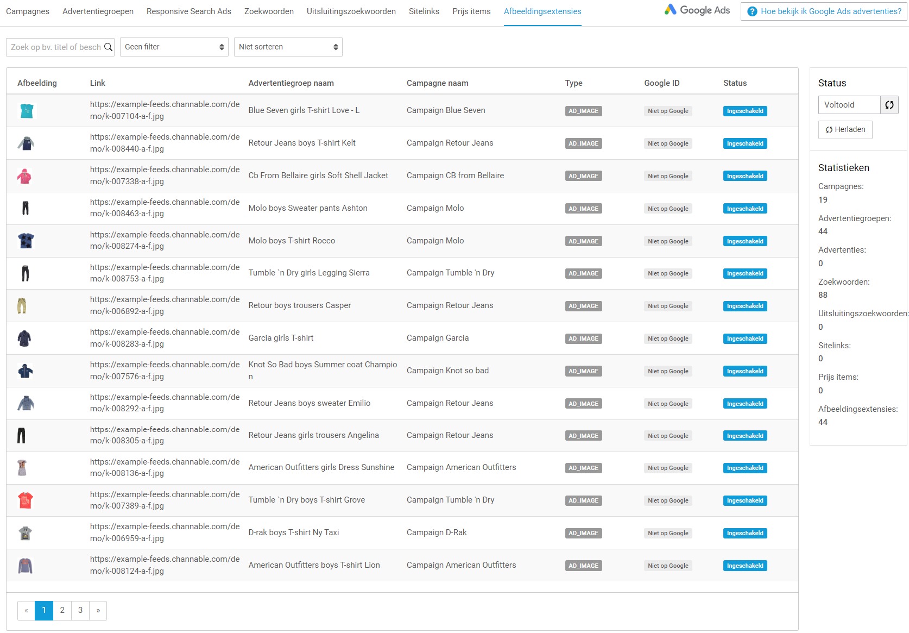Viewport: 909px width, 633px height.
Task: Click the Google Ads logo
Action: pyautogui.click(x=697, y=10)
